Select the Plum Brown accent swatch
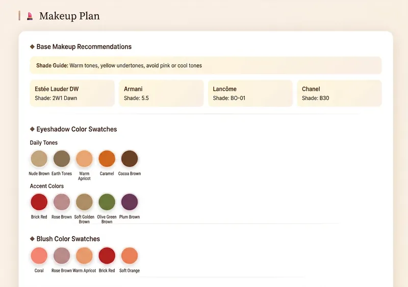 (130, 202)
